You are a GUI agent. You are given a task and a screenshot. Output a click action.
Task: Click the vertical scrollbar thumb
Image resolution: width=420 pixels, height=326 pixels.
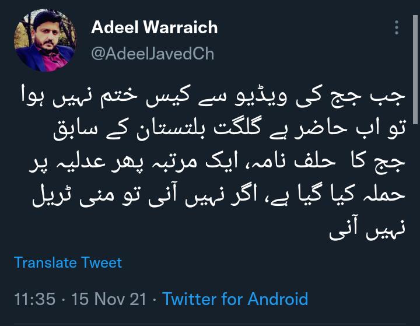(415, 69)
